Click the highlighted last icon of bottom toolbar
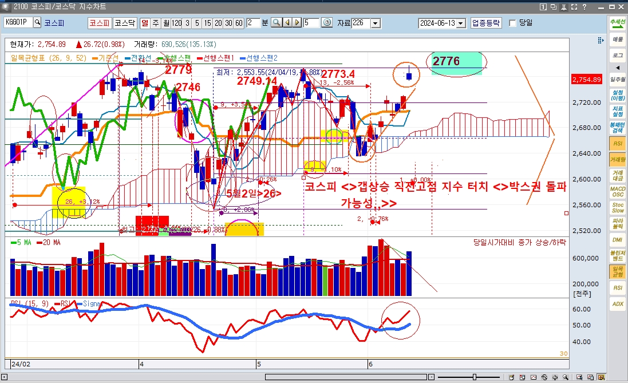Image resolution: width=628 pixels, height=383 pixels. (x=601, y=377)
